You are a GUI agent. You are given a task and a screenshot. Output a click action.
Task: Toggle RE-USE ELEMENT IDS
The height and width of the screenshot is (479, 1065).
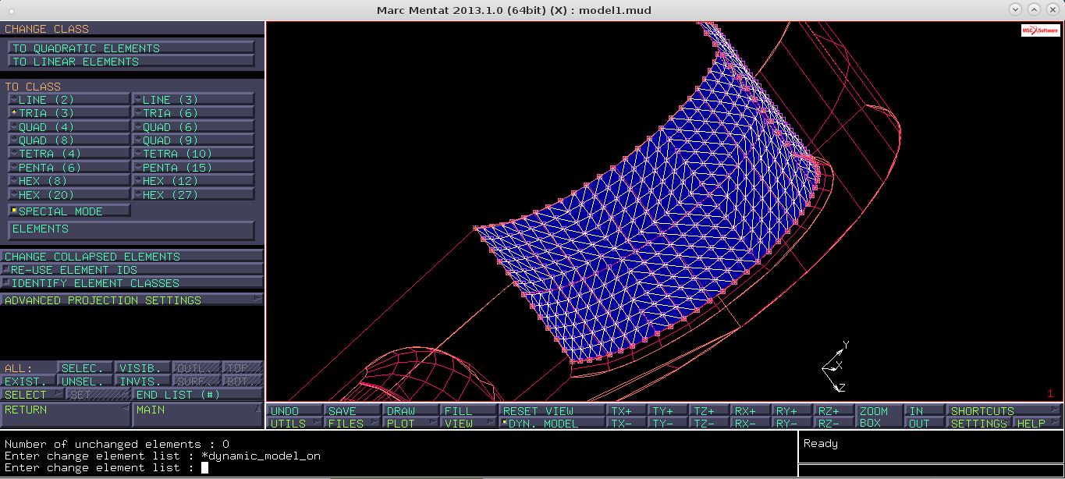point(131,270)
